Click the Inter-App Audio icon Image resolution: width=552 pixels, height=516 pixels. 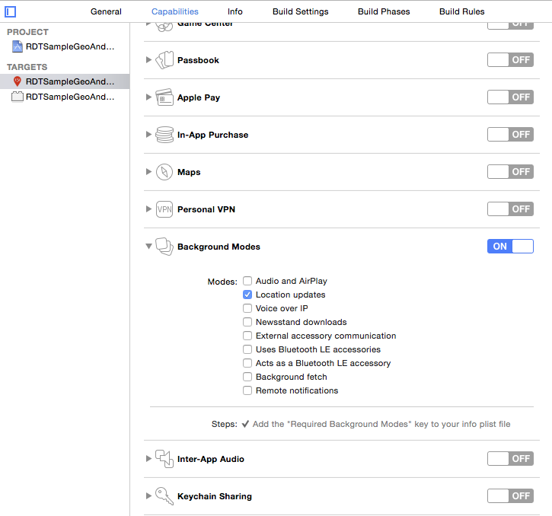click(x=165, y=459)
